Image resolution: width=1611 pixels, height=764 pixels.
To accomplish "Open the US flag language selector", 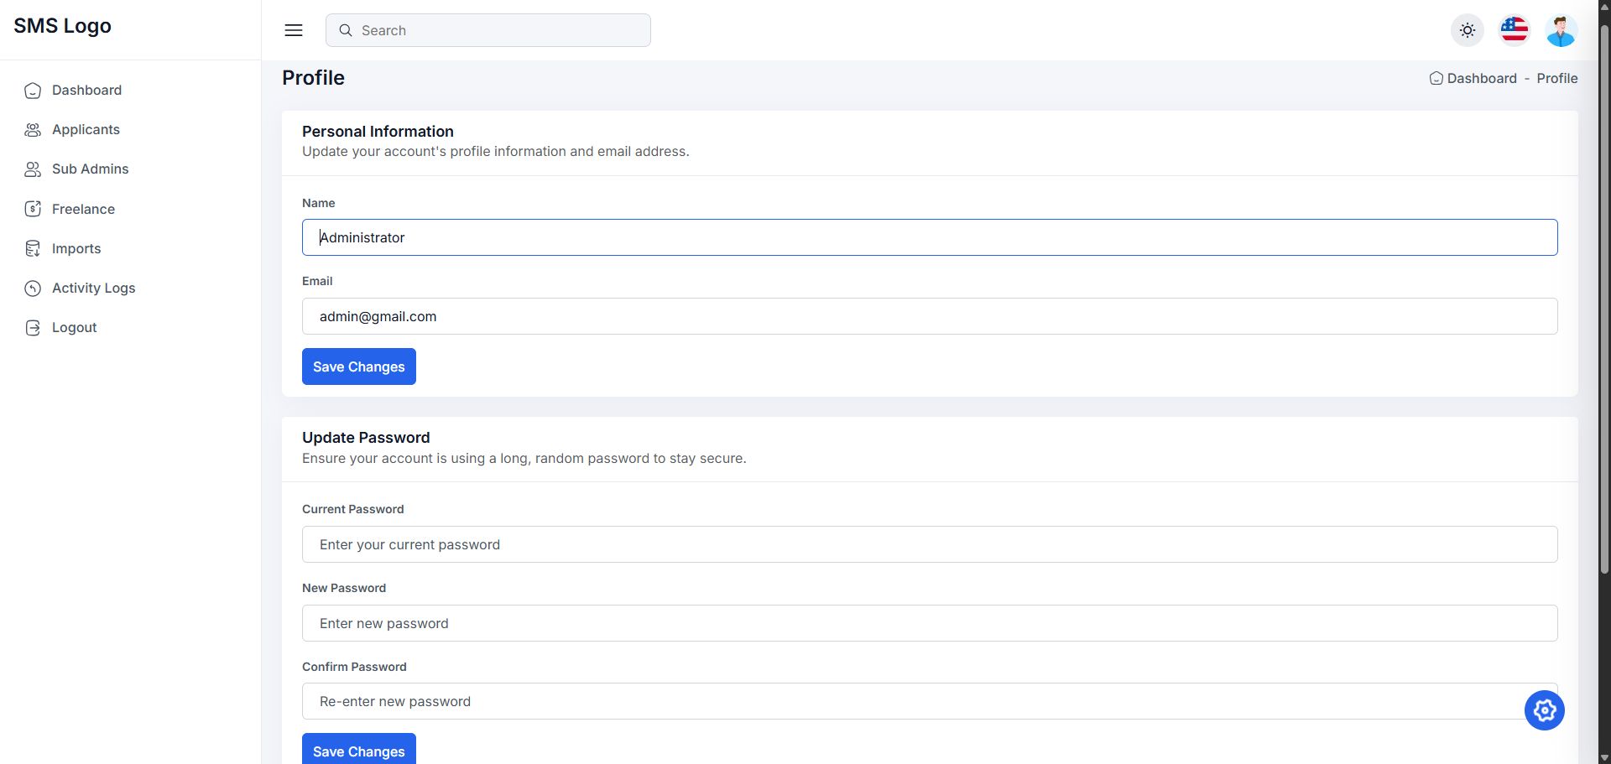I will [1514, 30].
